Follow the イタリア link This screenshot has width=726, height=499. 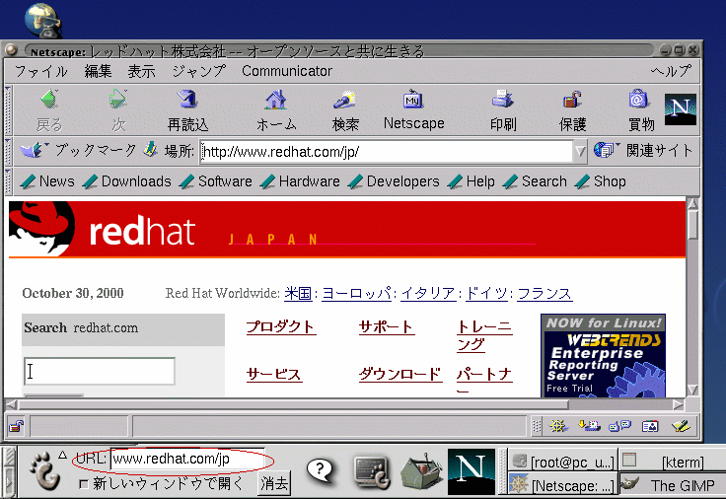(x=428, y=293)
